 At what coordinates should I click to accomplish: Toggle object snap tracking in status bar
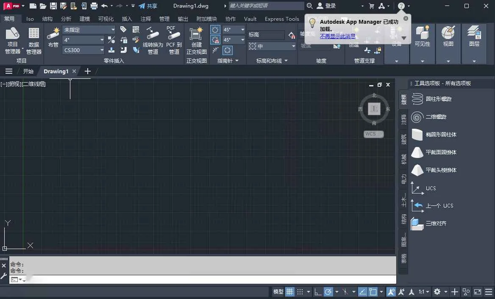click(x=363, y=292)
